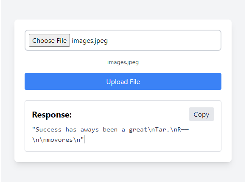
Task: Submit with the blue Upload File button
Action: click(x=123, y=81)
